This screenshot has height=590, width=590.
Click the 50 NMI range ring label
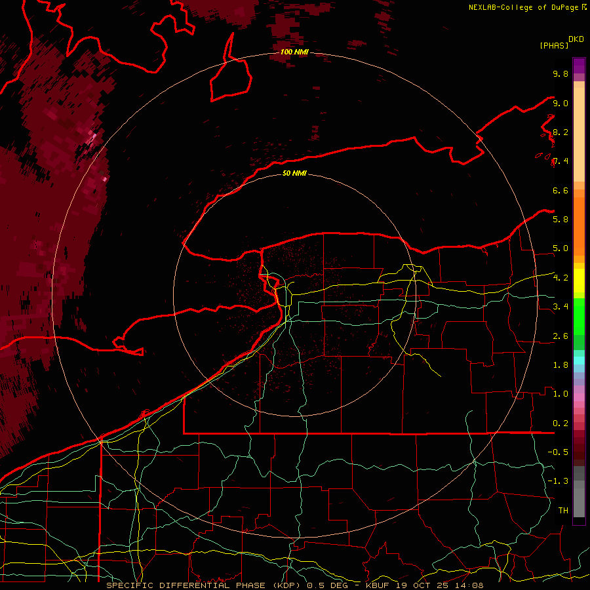click(x=294, y=173)
